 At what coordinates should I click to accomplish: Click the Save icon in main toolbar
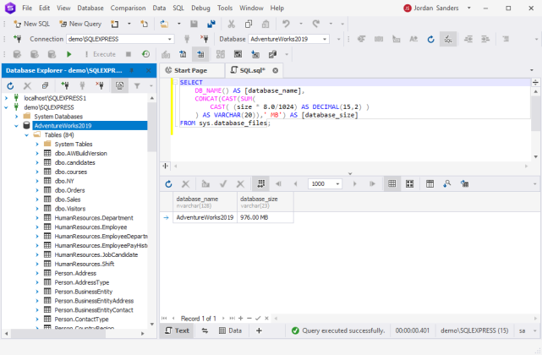[x=194, y=24]
